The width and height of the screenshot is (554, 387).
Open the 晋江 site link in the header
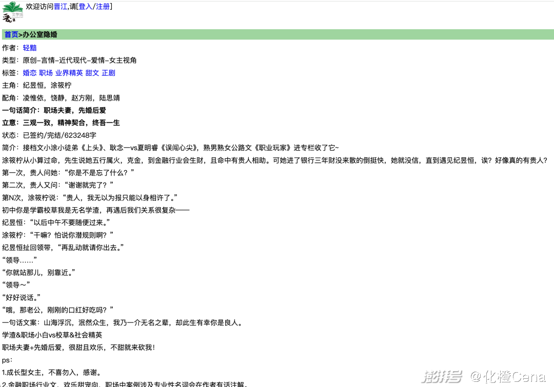(x=60, y=7)
